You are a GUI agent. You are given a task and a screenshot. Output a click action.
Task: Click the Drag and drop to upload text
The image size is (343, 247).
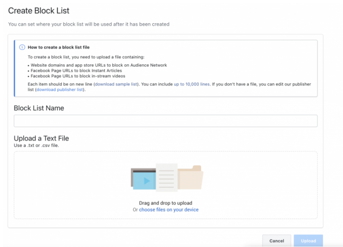click(x=166, y=203)
